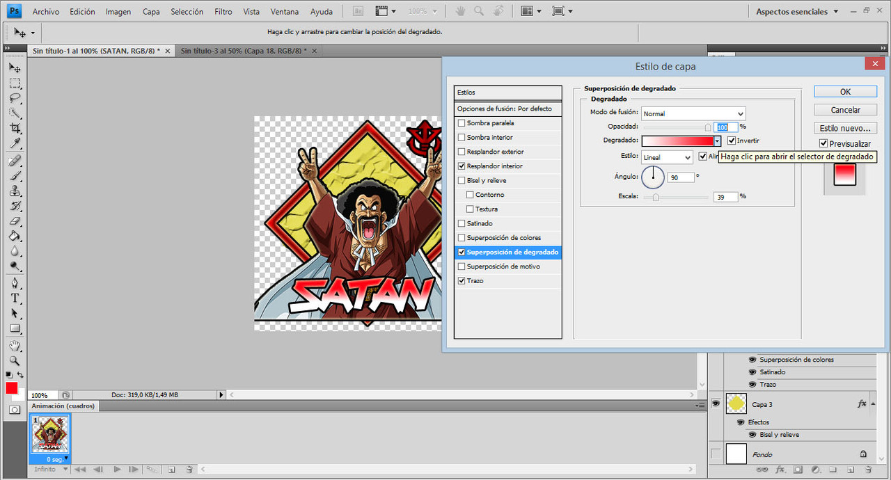This screenshot has width=891, height=480.
Task: Open status bar info arrow menu
Action: (x=221, y=394)
